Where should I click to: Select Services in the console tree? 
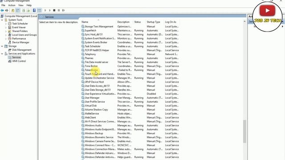coord(16,57)
